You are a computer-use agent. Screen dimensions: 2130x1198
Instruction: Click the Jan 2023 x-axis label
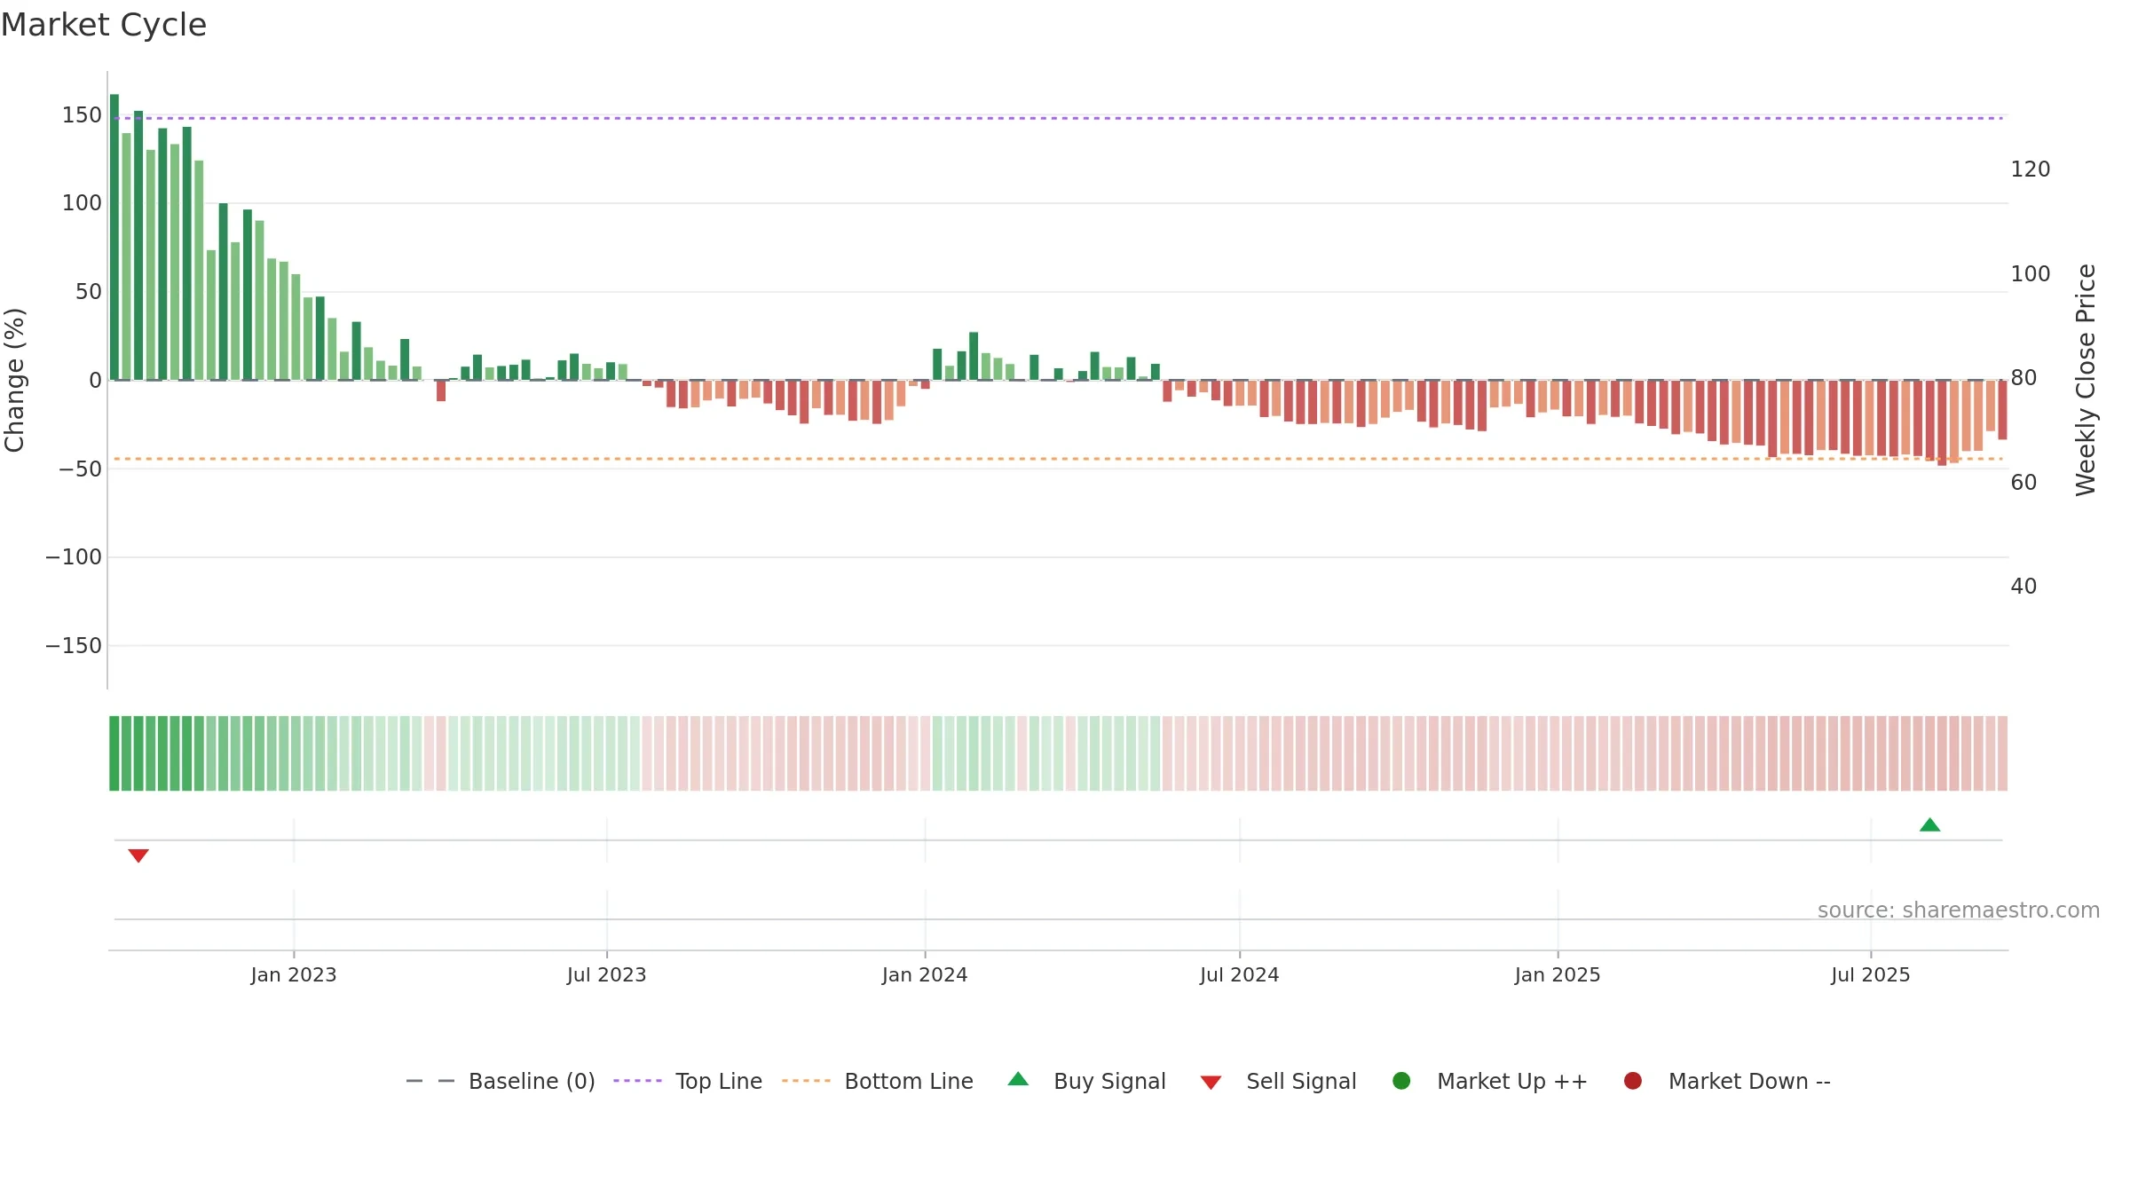click(294, 975)
